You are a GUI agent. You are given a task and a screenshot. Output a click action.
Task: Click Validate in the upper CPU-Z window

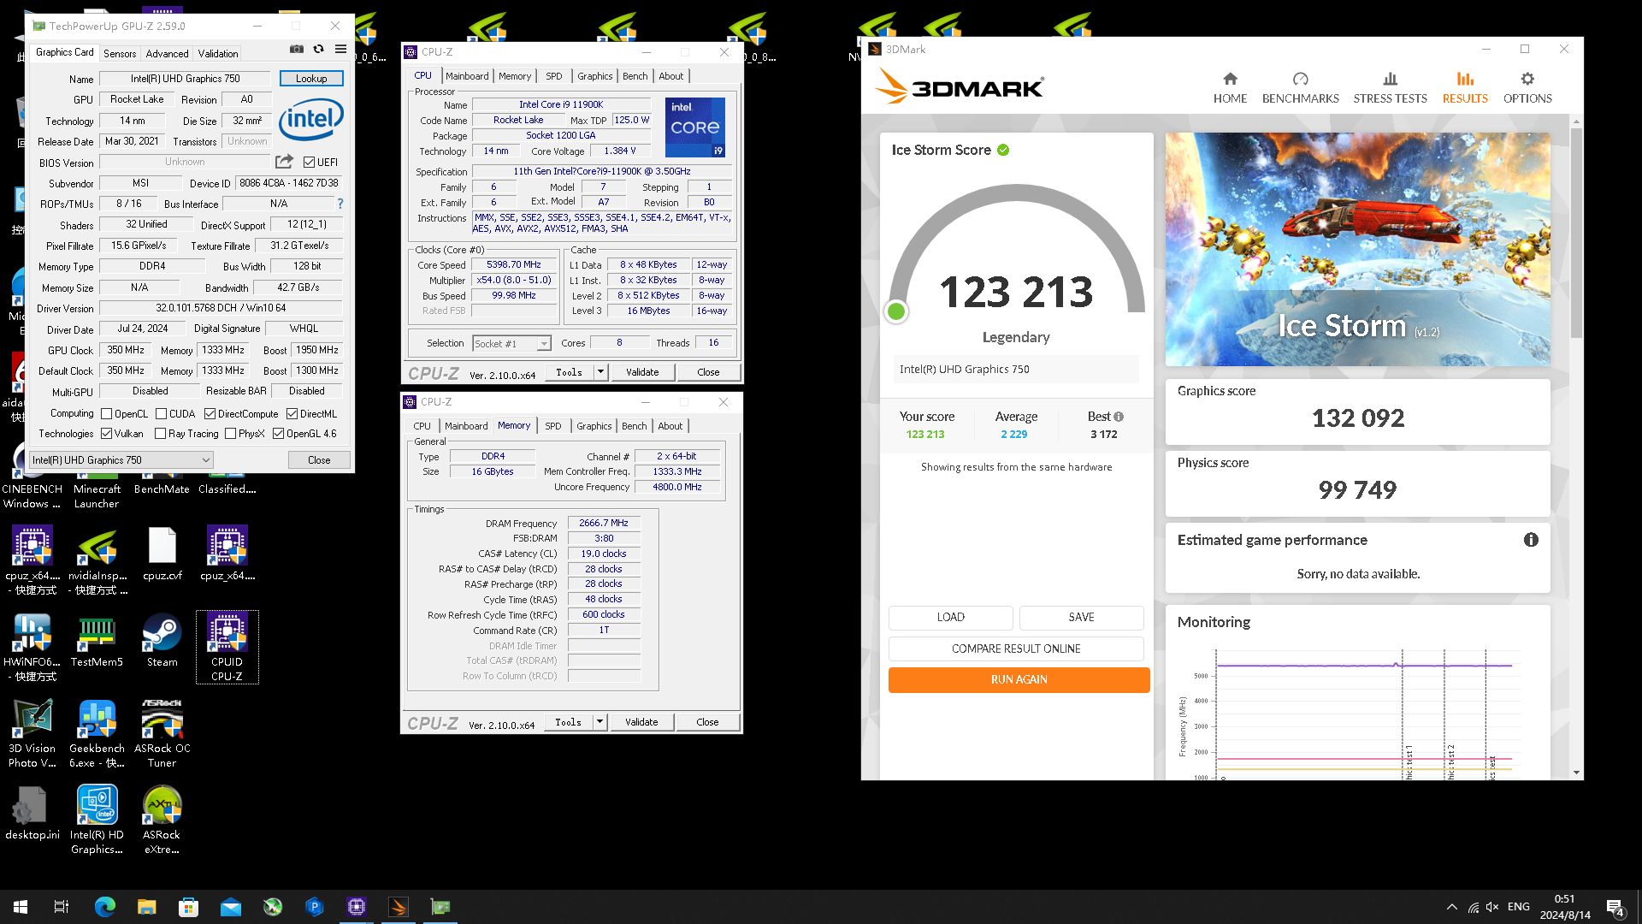642,372
